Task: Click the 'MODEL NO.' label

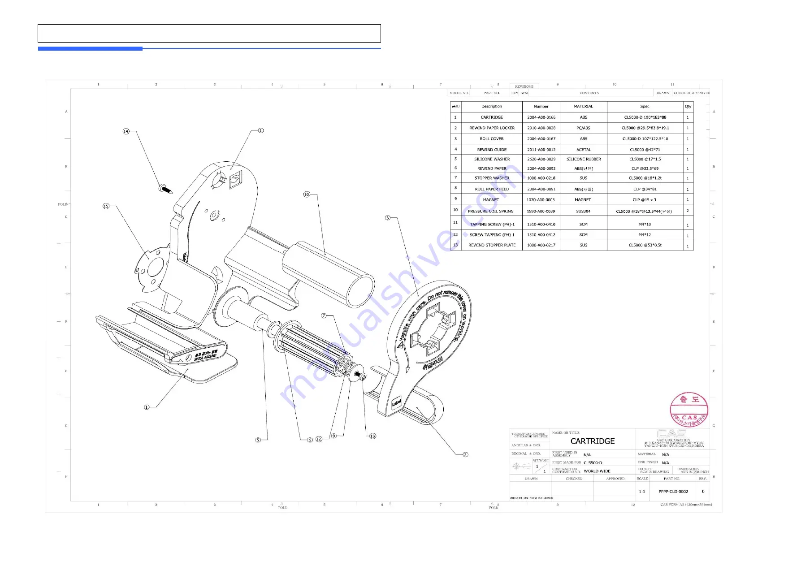Action: click(459, 93)
